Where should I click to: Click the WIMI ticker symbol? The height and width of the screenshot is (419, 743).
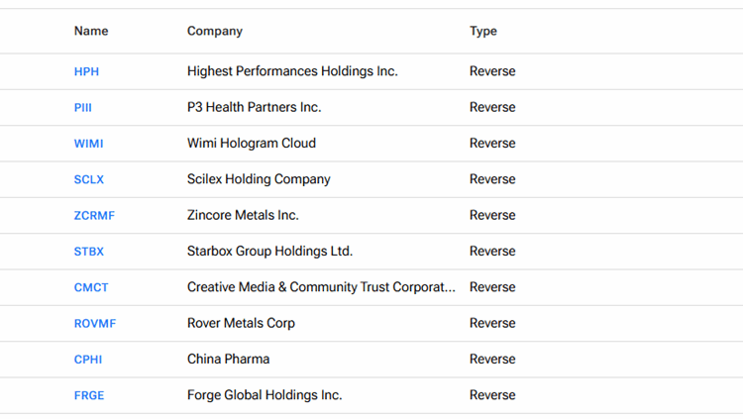(88, 144)
